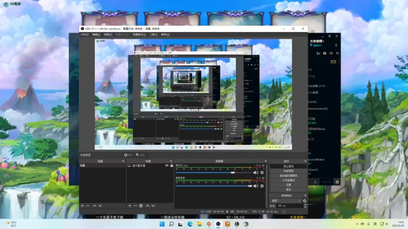Add a new source with plus icon in Sources dock

point(130,206)
